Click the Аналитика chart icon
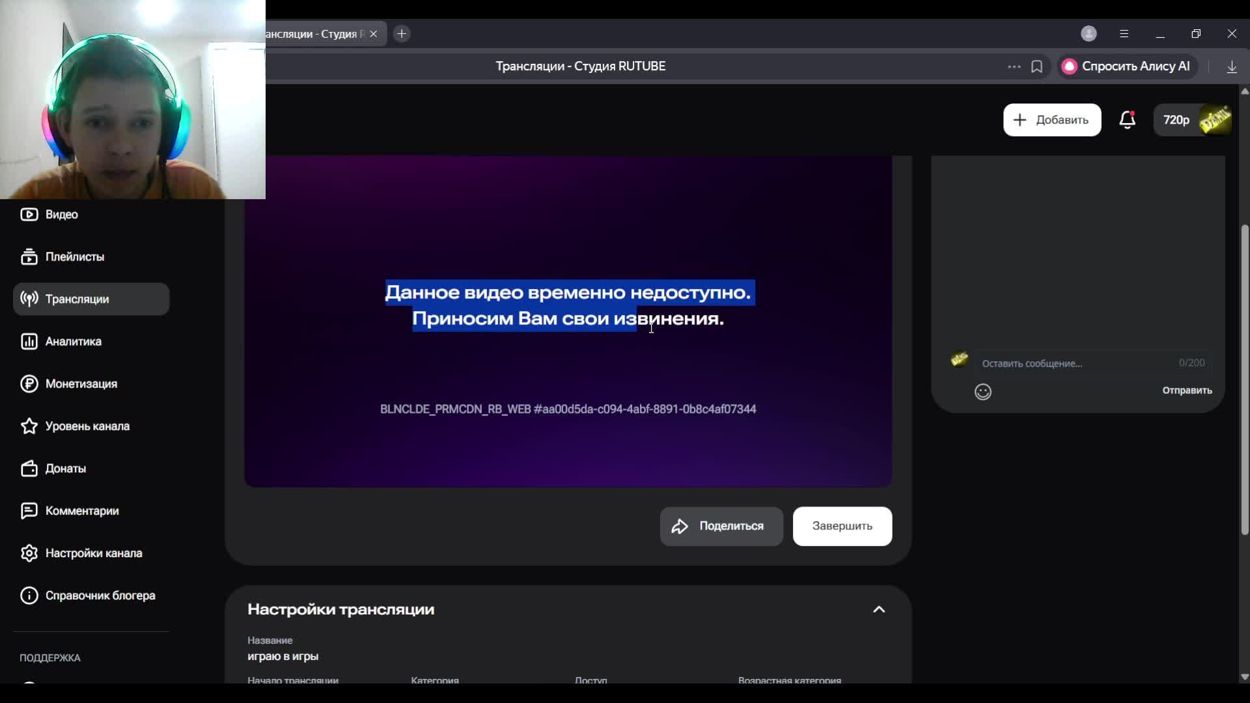 29,341
